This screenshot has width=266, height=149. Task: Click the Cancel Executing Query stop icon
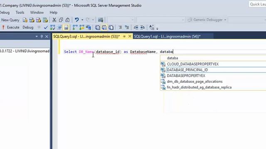(x=39, y=27)
